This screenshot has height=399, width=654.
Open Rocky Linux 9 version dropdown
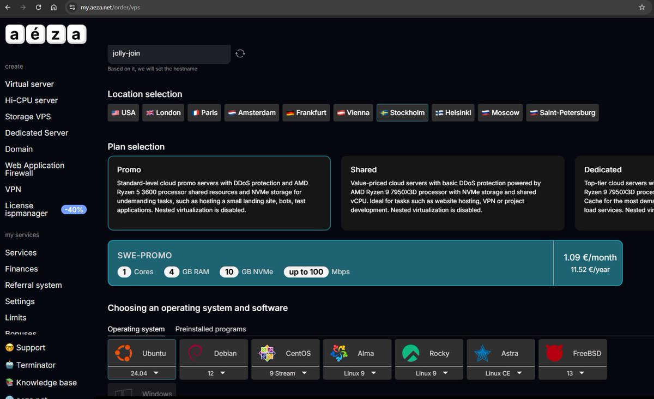pyautogui.click(x=429, y=373)
